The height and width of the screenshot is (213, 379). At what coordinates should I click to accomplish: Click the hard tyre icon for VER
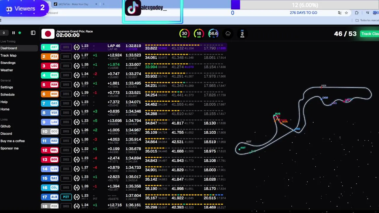77,113
